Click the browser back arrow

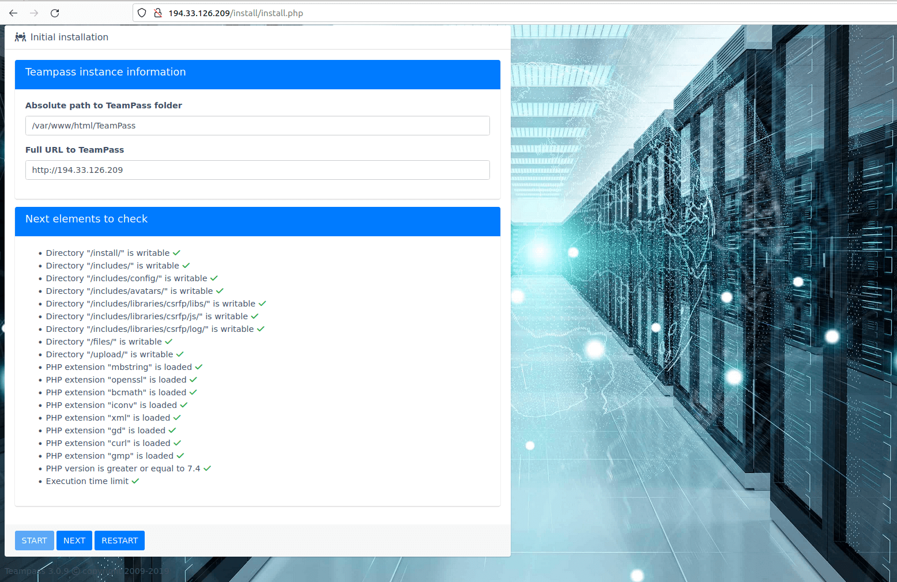tap(13, 13)
